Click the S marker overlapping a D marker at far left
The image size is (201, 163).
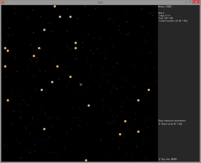pos(5,48)
